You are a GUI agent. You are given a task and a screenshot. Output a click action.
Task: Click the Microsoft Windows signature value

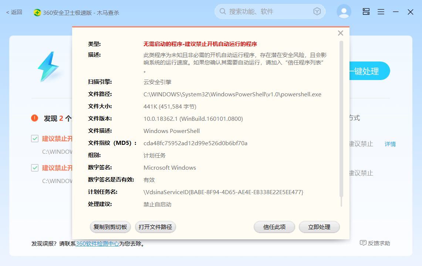(x=170, y=167)
